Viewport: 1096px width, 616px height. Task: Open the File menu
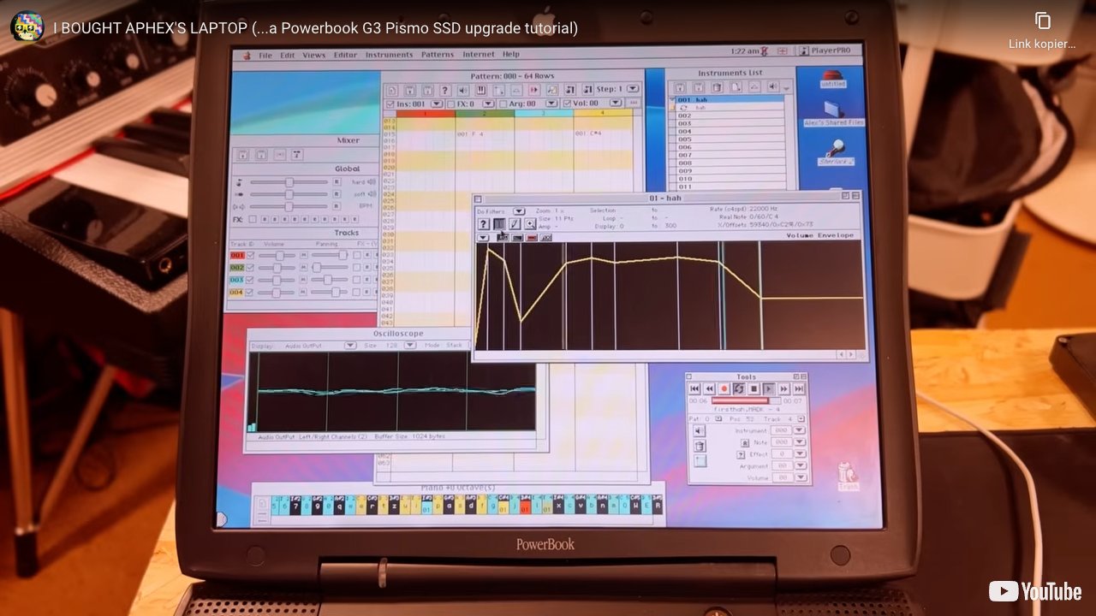[x=265, y=55]
